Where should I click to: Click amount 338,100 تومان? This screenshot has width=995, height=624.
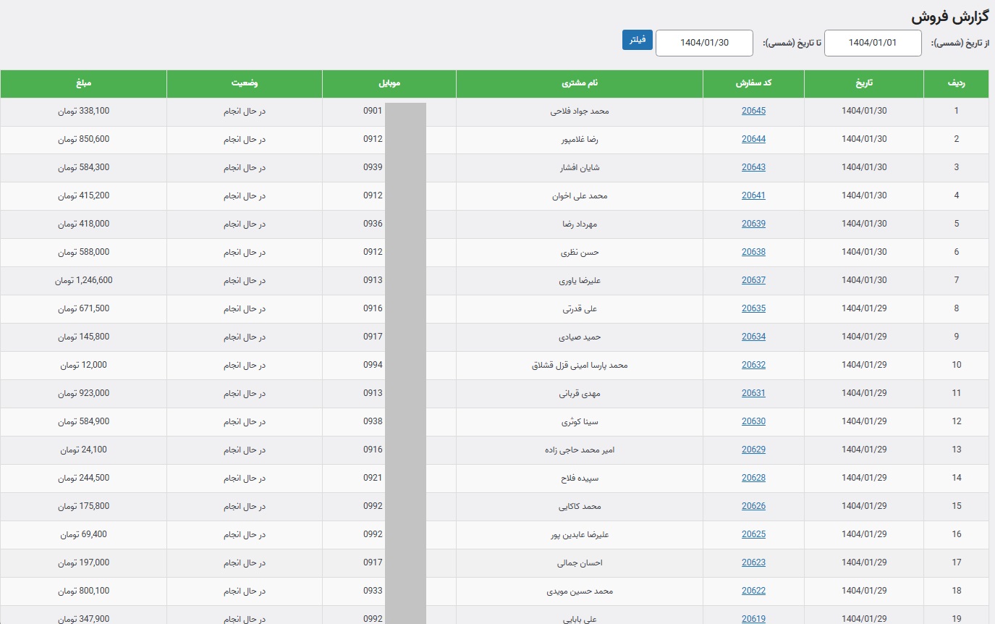(83, 111)
